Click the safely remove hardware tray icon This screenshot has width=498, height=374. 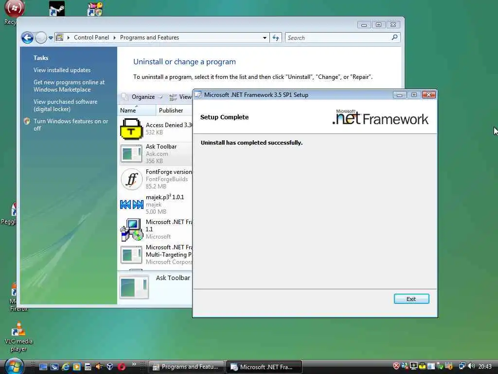[x=440, y=366]
